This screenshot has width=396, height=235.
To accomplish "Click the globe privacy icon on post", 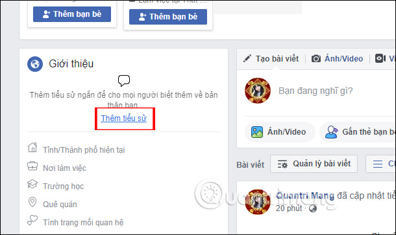I will click(313, 208).
